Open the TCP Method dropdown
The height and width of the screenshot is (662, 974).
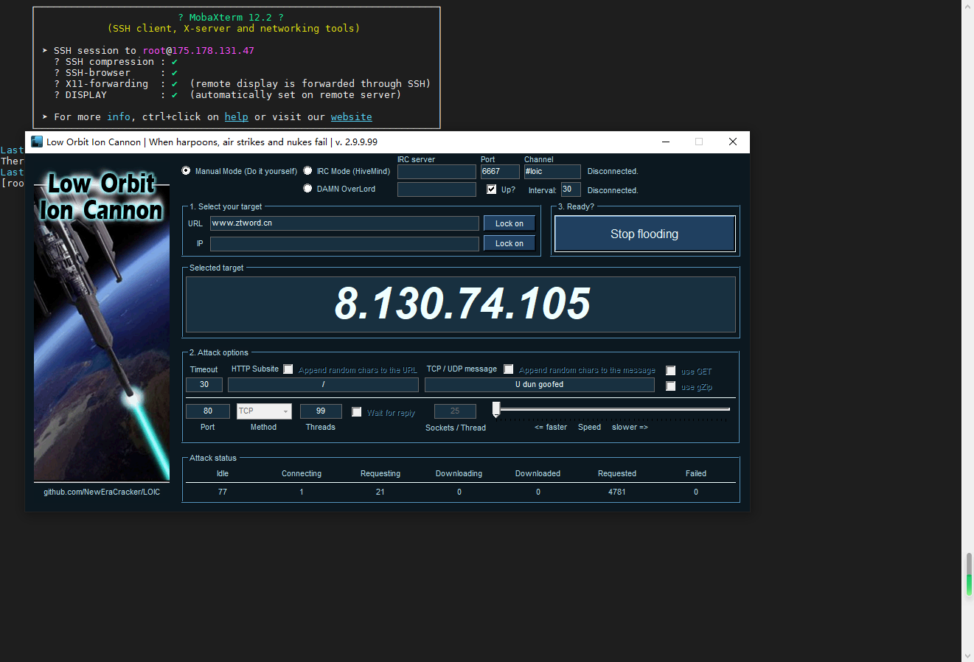[x=264, y=411]
